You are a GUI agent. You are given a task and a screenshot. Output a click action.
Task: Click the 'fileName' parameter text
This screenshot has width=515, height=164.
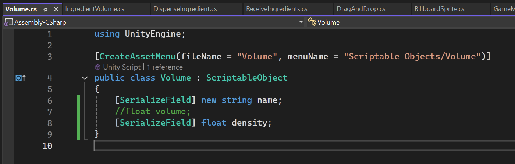pos(201,56)
